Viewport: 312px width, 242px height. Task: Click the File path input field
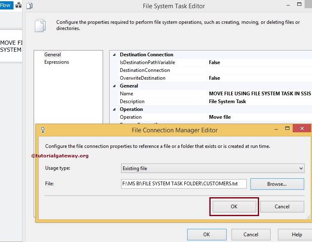coord(184,184)
